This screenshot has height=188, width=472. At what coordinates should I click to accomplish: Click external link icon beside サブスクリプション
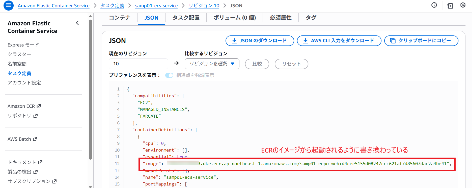pyautogui.click(x=54, y=181)
